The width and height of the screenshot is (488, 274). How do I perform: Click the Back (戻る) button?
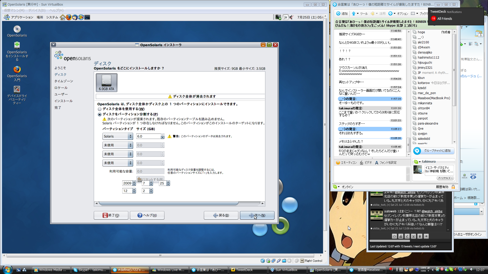(x=221, y=215)
